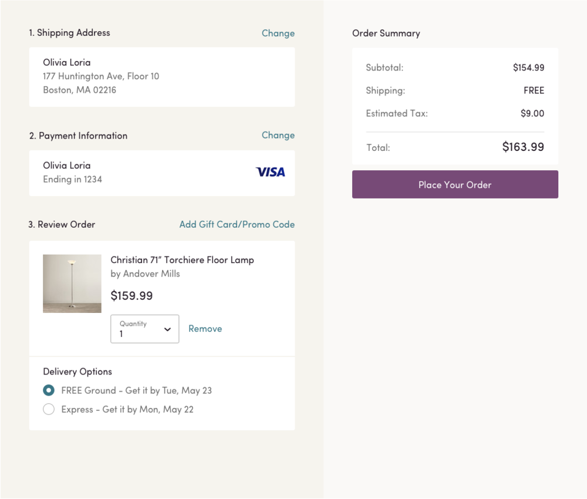Open the Quantity dropdown chevron
This screenshot has width=587, height=499.
click(x=167, y=329)
